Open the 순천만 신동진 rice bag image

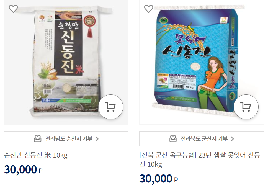tap(66, 62)
